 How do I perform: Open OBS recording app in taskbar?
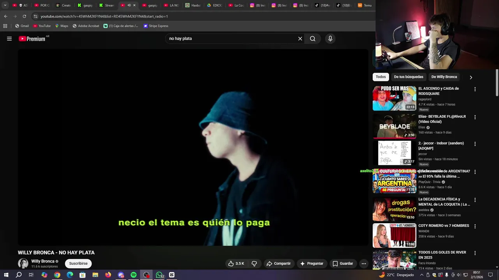click(146, 275)
